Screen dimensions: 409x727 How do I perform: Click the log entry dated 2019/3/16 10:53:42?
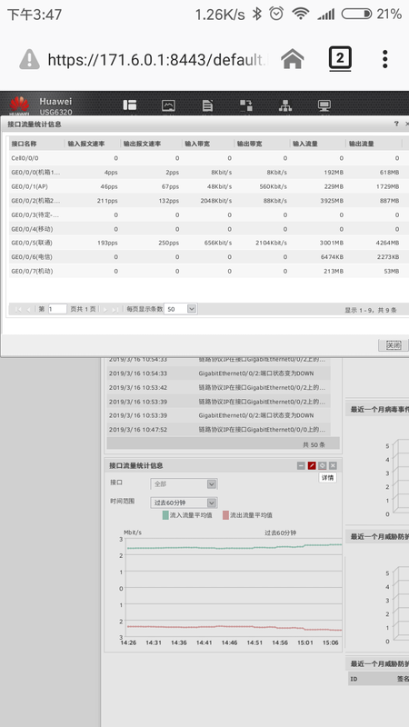(218, 387)
